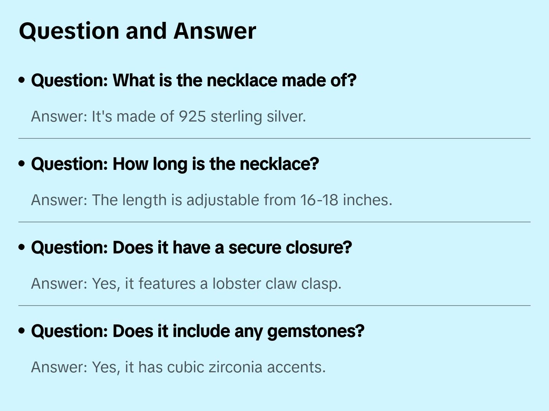The height and width of the screenshot is (411, 549).
Task: Click the bullet beside the necklace material question
Action: [22, 81]
